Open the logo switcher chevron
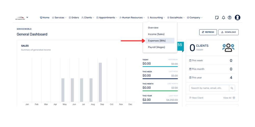 27,17
